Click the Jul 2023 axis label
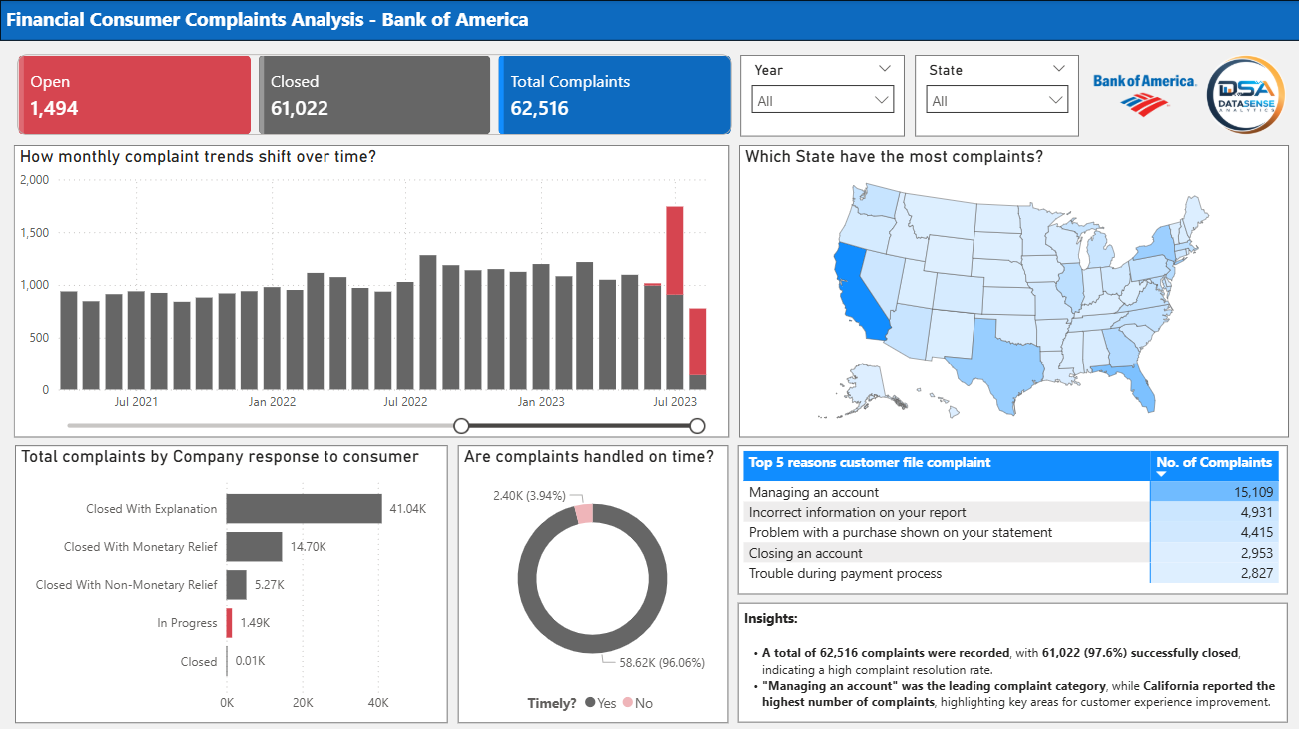The width and height of the screenshot is (1299, 729). click(x=675, y=402)
